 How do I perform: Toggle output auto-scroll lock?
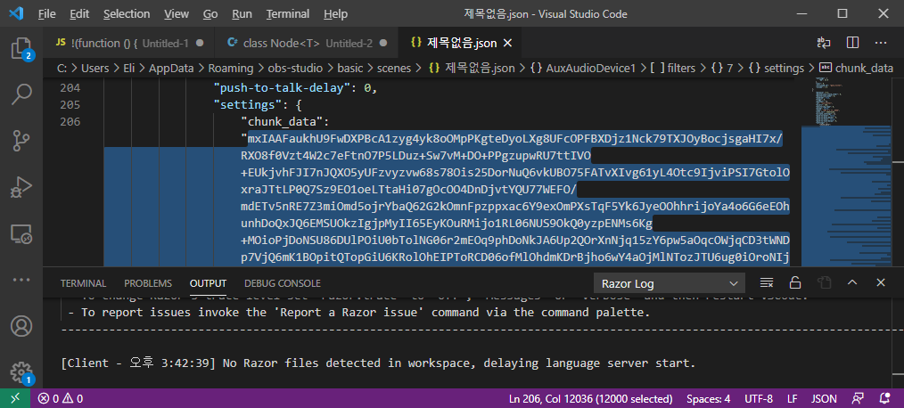(795, 283)
